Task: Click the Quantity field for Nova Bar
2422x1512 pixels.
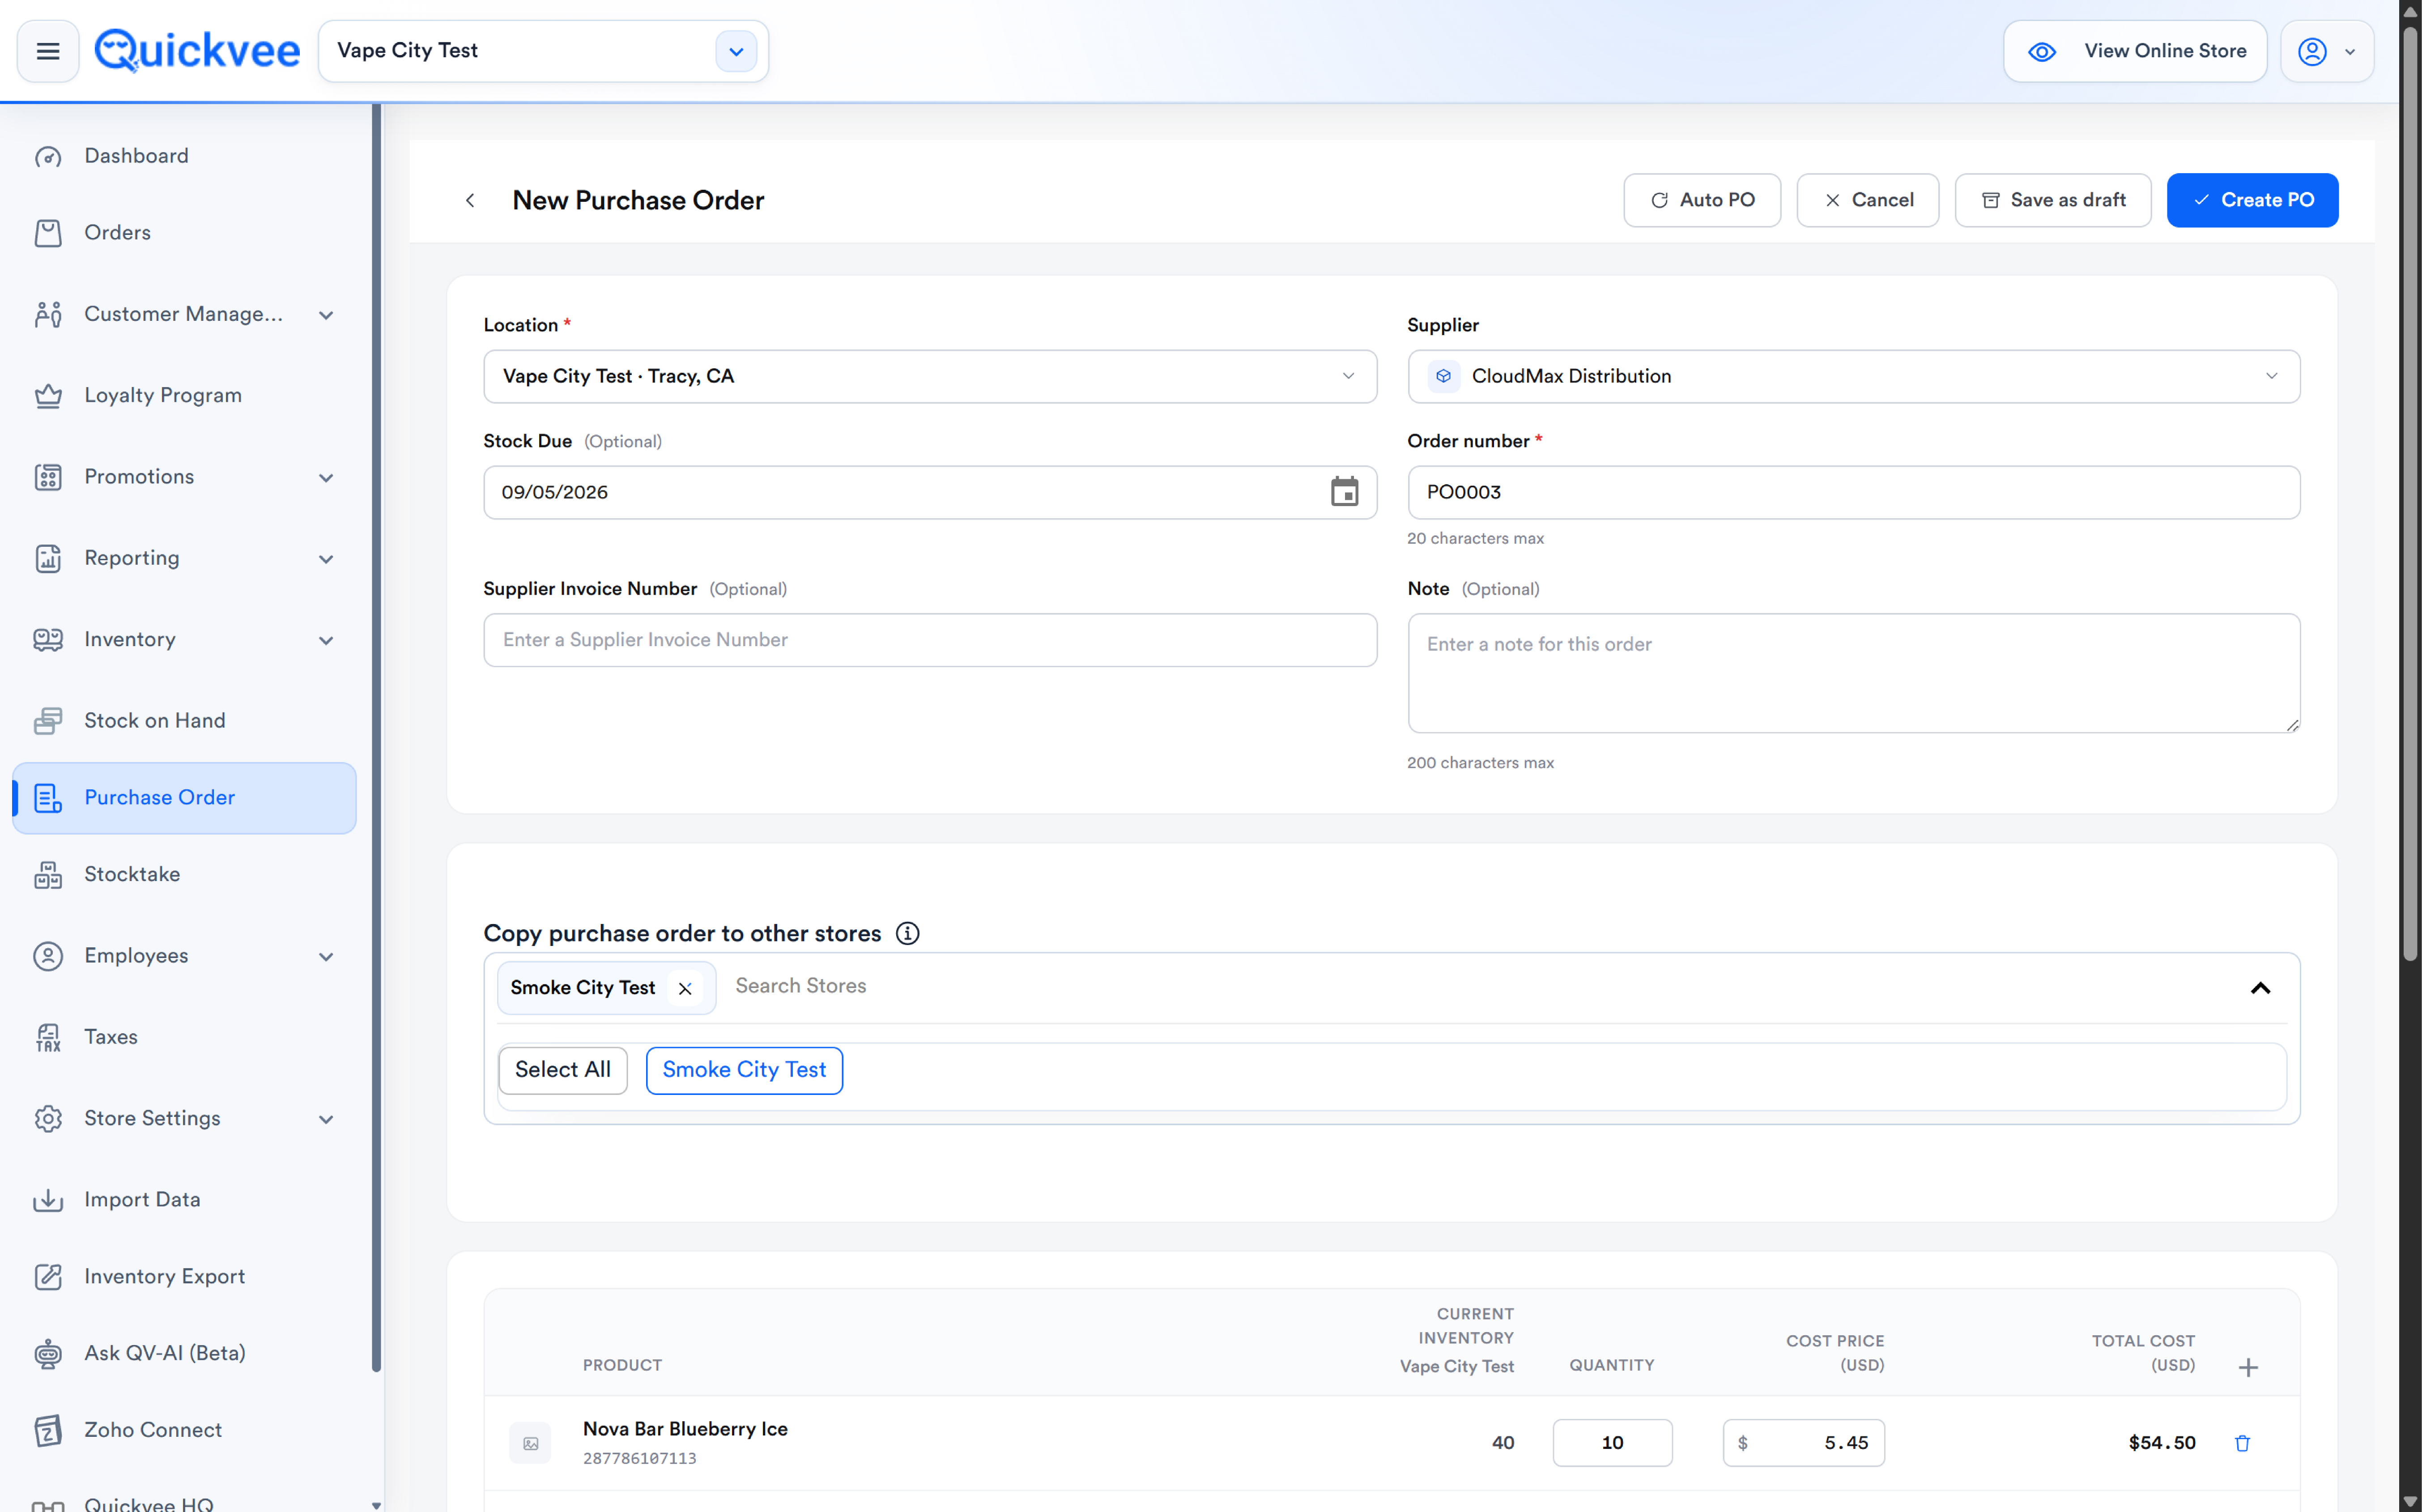Action: coord(1612,1443)
